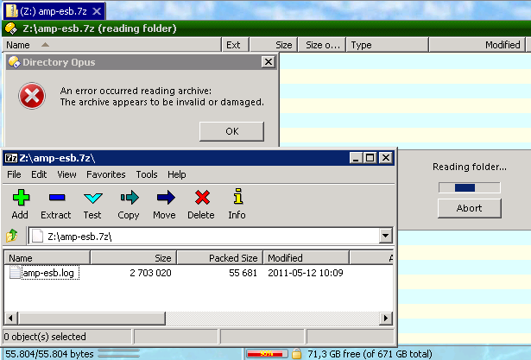This screenshot has height=360, width=531.
Task: Click the date 2011-05-12 10:09
Action: pyautogui.click(x=306, y=273)
